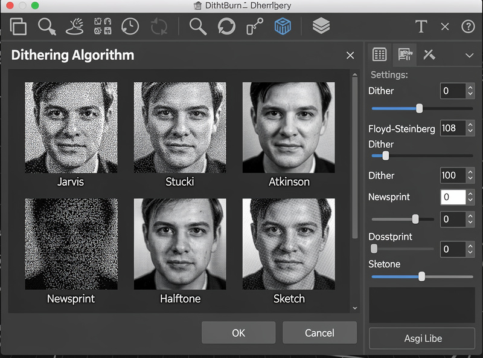The width and height of the screenshot is (483, 358).
Task: Click the Dosstprint label
Action: [x=390, y=236]
